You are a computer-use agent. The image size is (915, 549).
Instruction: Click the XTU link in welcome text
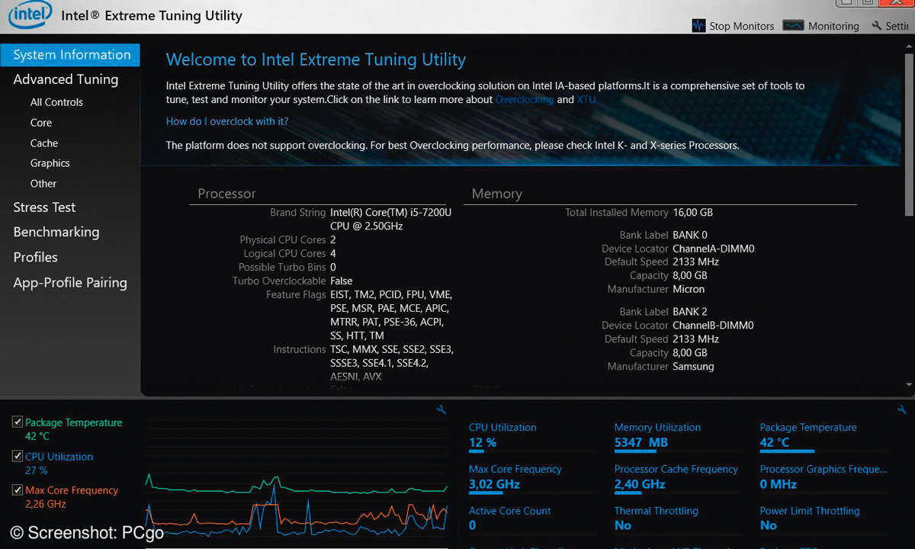(x=586, y=100)
